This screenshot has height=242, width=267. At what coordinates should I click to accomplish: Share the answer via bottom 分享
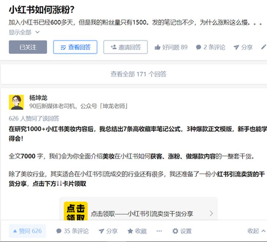[x=108, y=231]
